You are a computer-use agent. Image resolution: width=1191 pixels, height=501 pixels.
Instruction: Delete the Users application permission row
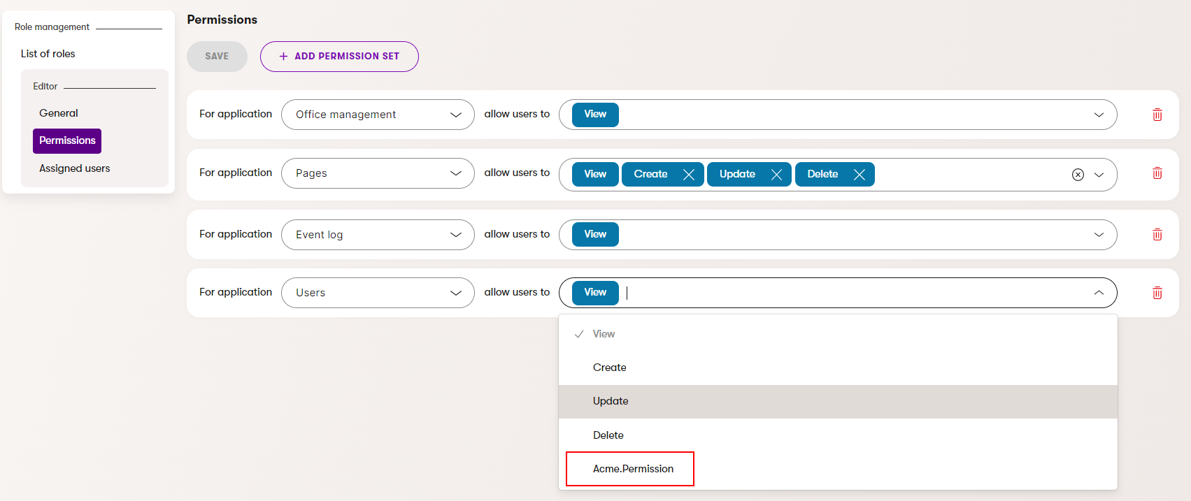pos(1157,293)
